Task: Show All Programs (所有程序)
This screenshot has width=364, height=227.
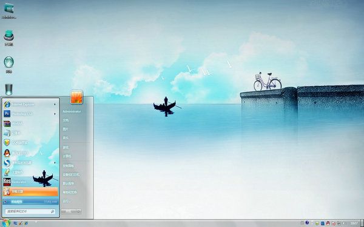Action: pos(30,202)
